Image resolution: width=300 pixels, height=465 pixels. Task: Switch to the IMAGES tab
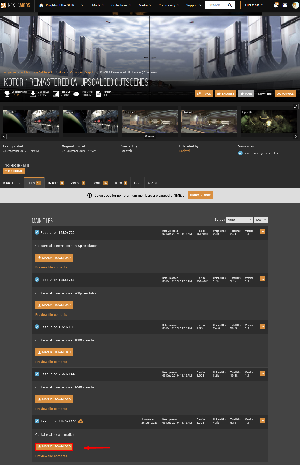[56, 183]
